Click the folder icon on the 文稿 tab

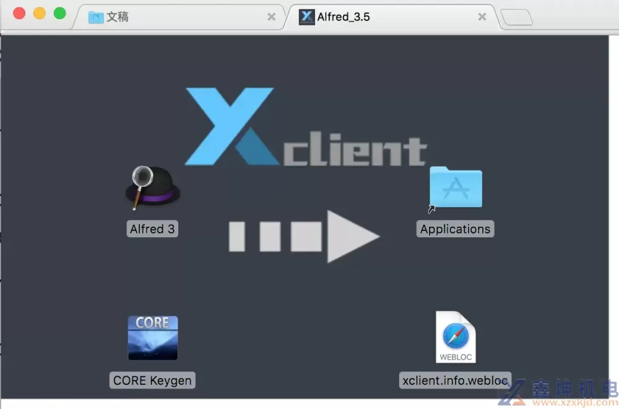96,17
